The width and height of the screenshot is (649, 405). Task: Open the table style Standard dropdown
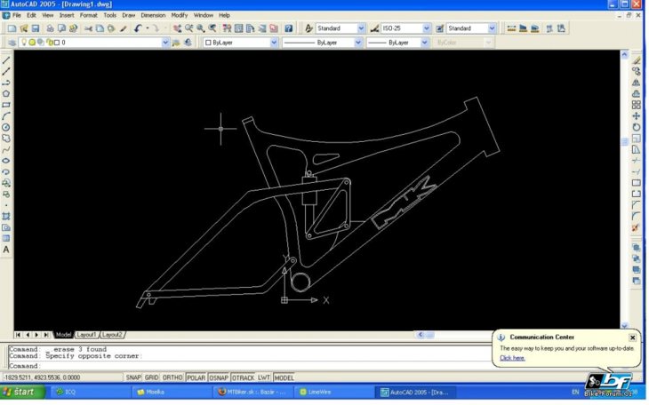493,28
